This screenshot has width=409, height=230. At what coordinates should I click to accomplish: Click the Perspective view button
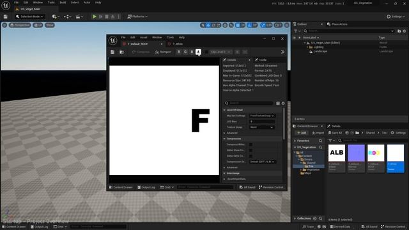(x=20, y=25)
